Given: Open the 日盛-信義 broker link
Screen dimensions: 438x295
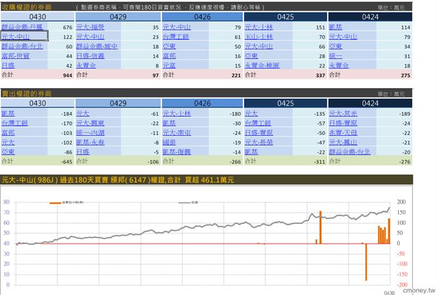Looking at the screenshot, I should coord(90,56).
